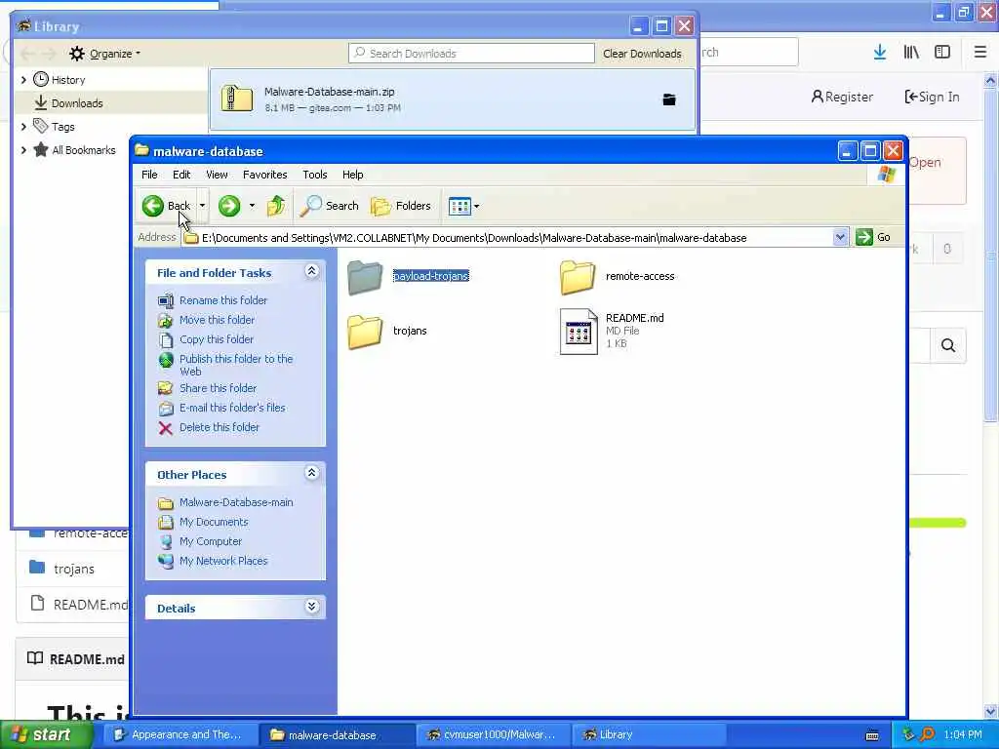Click Clear Downloads in Library window
This screenshot has height=749, width=999.
coord(642,54)
